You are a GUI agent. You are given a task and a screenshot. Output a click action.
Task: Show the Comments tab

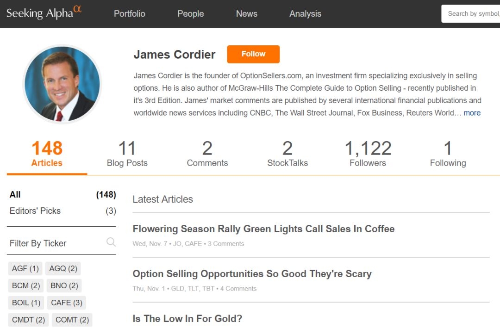(x=207, y=155)
